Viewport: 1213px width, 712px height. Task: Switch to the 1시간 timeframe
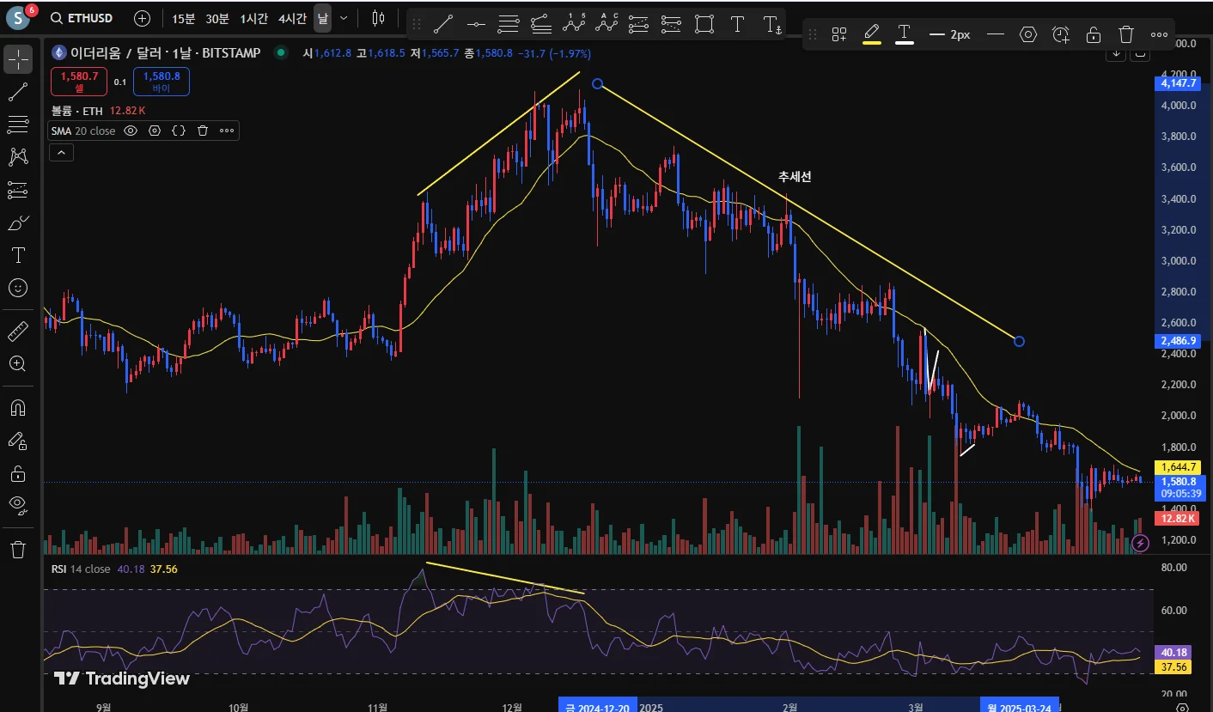pyautogui.click(x=254, y=18)
